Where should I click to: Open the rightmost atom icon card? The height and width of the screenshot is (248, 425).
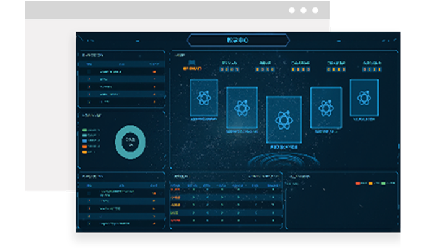tap(364, 97)
